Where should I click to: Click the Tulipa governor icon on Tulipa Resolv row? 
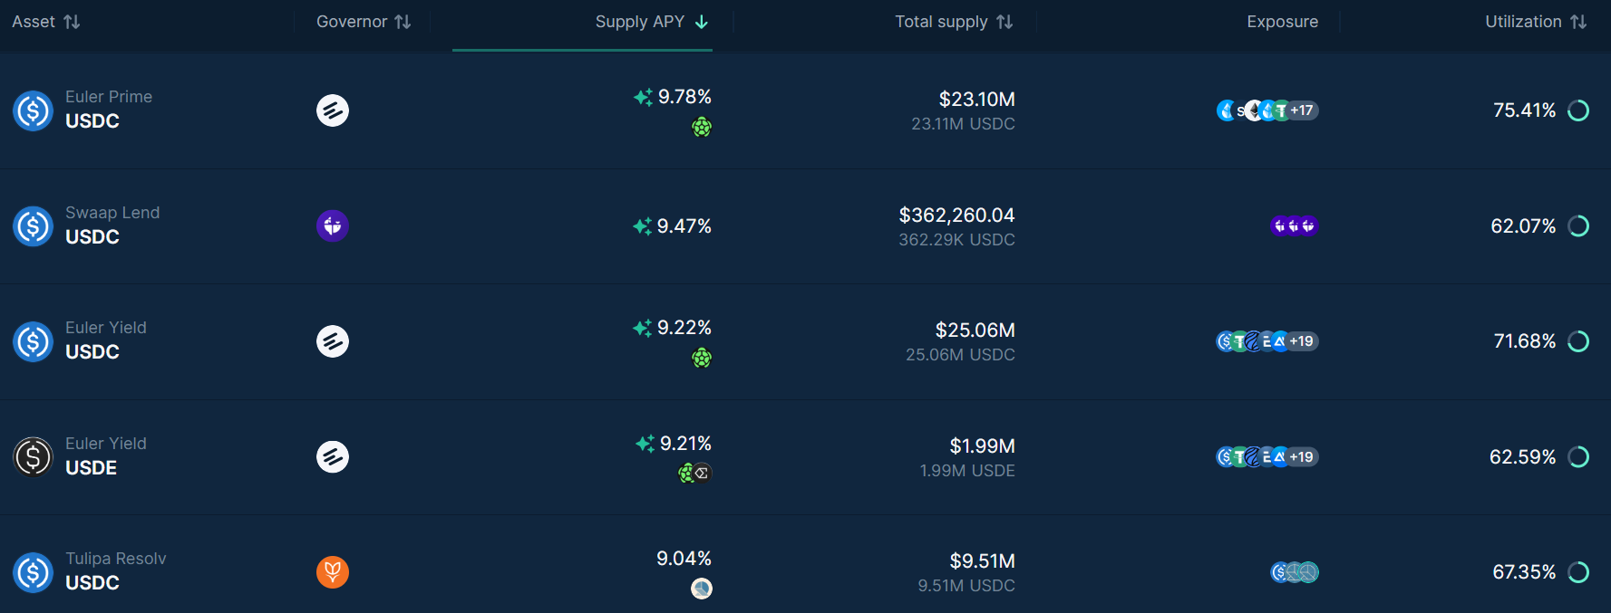tap(332, 572)
